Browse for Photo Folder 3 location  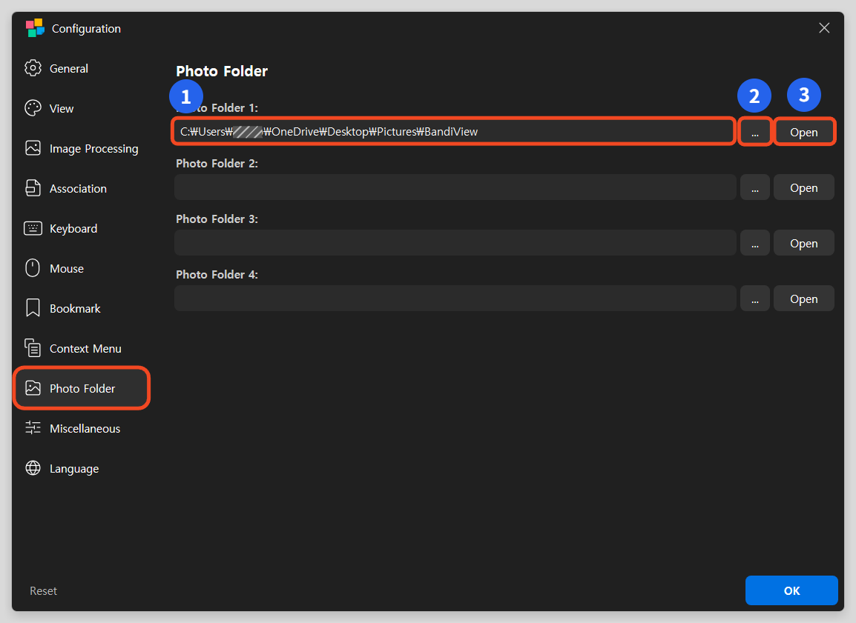coord(755,243)
